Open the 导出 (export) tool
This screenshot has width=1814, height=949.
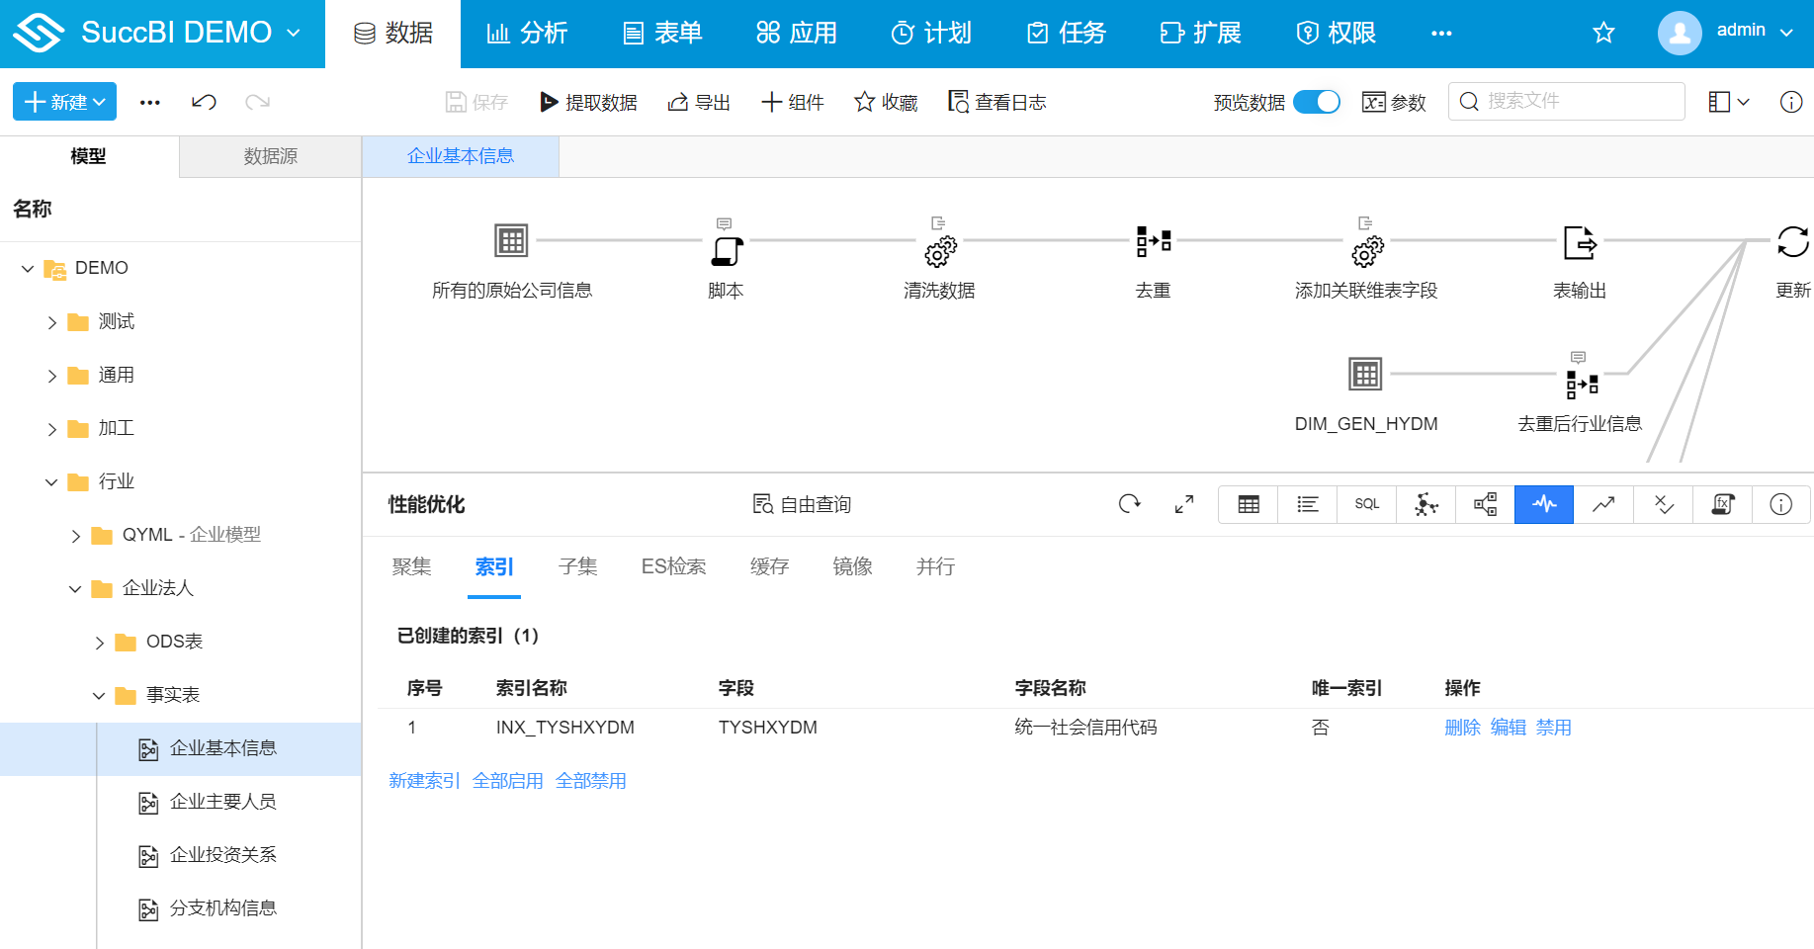[x=699, y=101]
